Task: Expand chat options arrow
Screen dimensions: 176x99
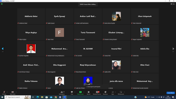Action: [x=75, y=92]
